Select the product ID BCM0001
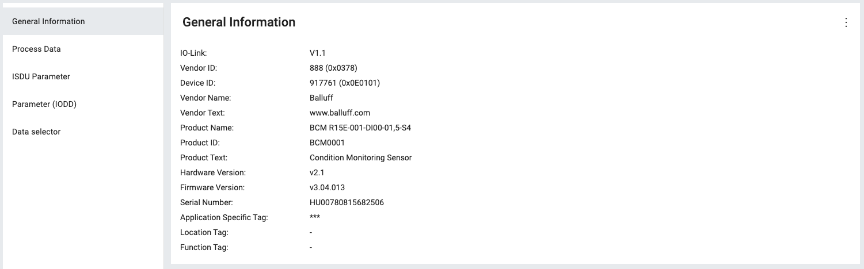Screen dimensions: 864x269 click(327, 143)
